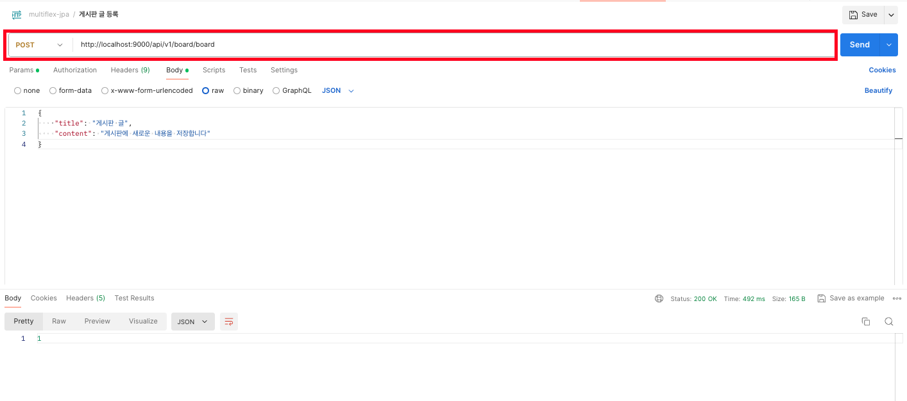Open the request Headers (9) tab
907x401 pixels.
(130, 70)
